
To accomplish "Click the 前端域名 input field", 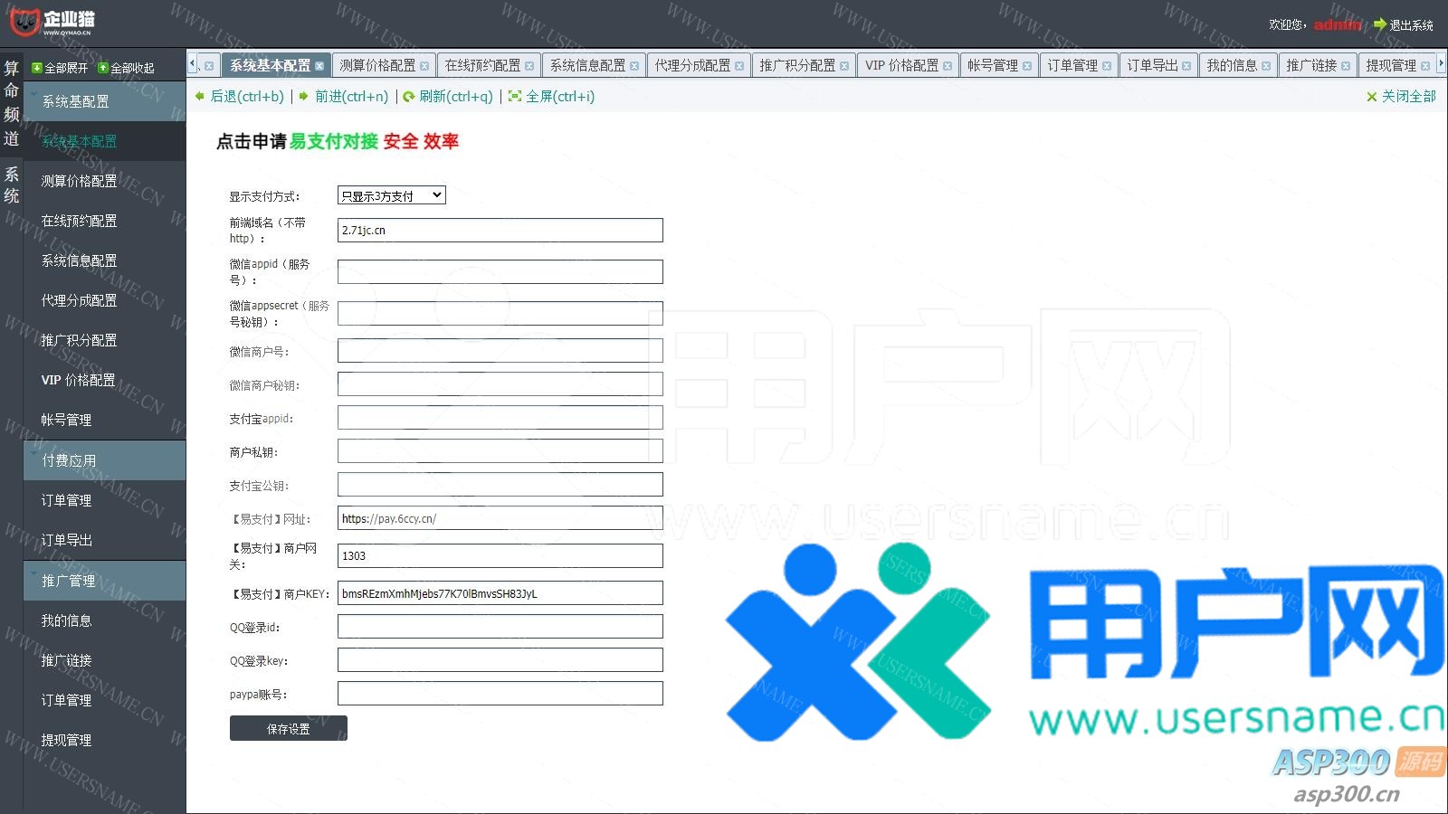I will pos(500,230).
